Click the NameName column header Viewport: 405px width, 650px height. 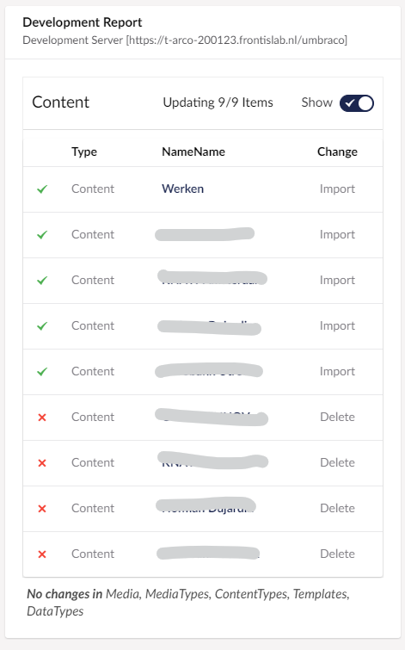pyautogui.click(x=193, y=152)
